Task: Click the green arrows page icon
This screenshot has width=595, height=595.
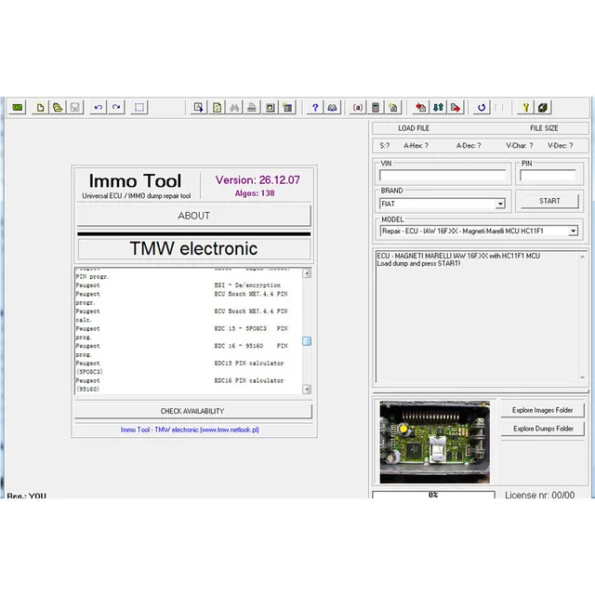Action: pyautogui.click(x=217, y=108)
